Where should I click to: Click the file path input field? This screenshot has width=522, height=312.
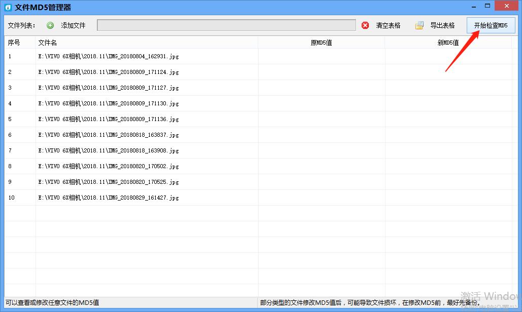coord(226,25)
